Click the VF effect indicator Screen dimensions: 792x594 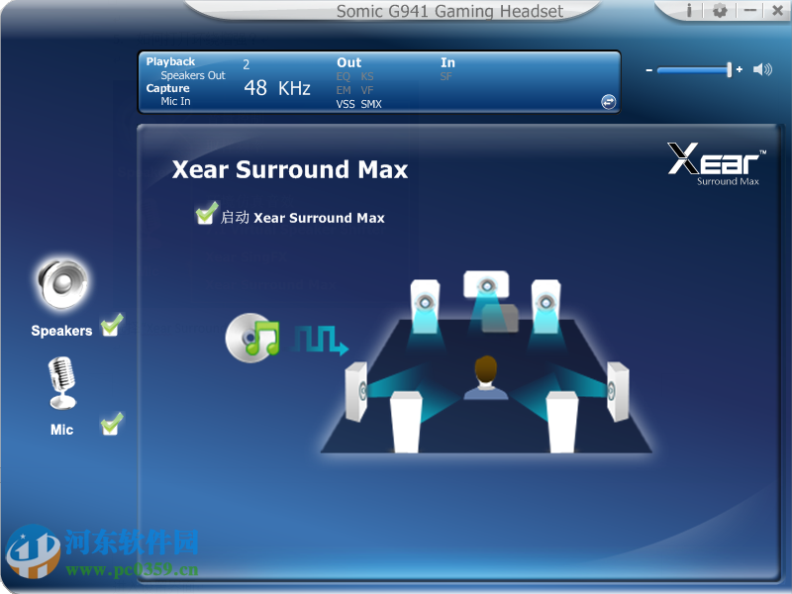[366, 90]
